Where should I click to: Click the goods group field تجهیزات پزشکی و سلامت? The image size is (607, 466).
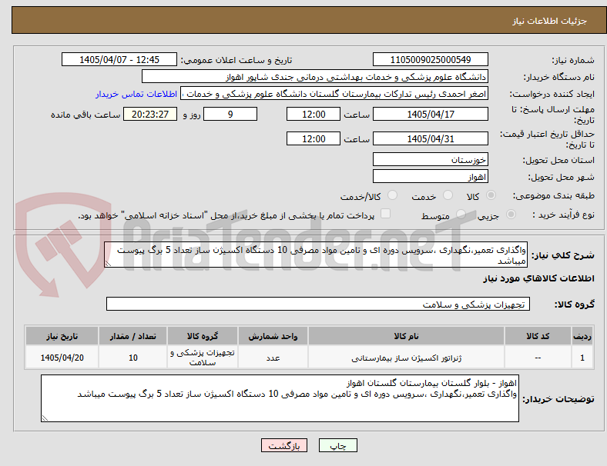(x=318, y=304)
